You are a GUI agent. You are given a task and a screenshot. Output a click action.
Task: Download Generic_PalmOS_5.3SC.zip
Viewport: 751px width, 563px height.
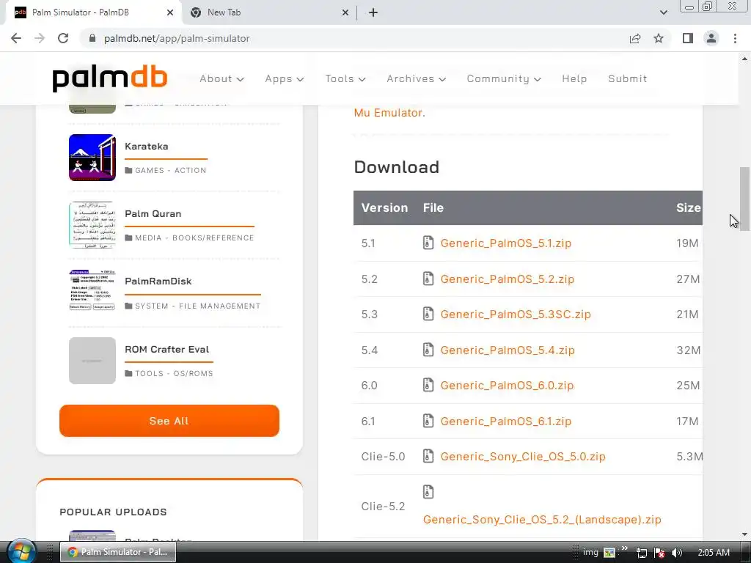[516, 314]
